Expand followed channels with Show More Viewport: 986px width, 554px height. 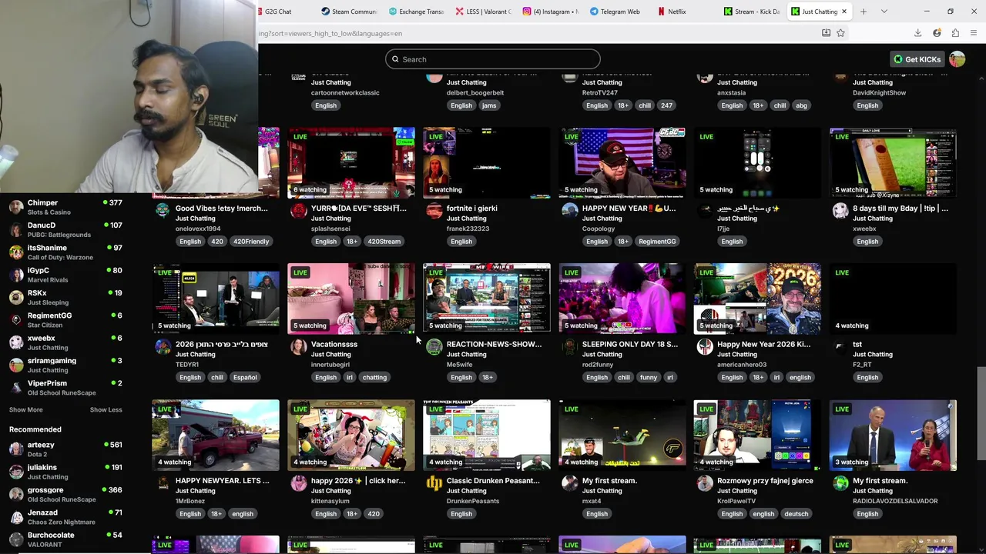25,410
